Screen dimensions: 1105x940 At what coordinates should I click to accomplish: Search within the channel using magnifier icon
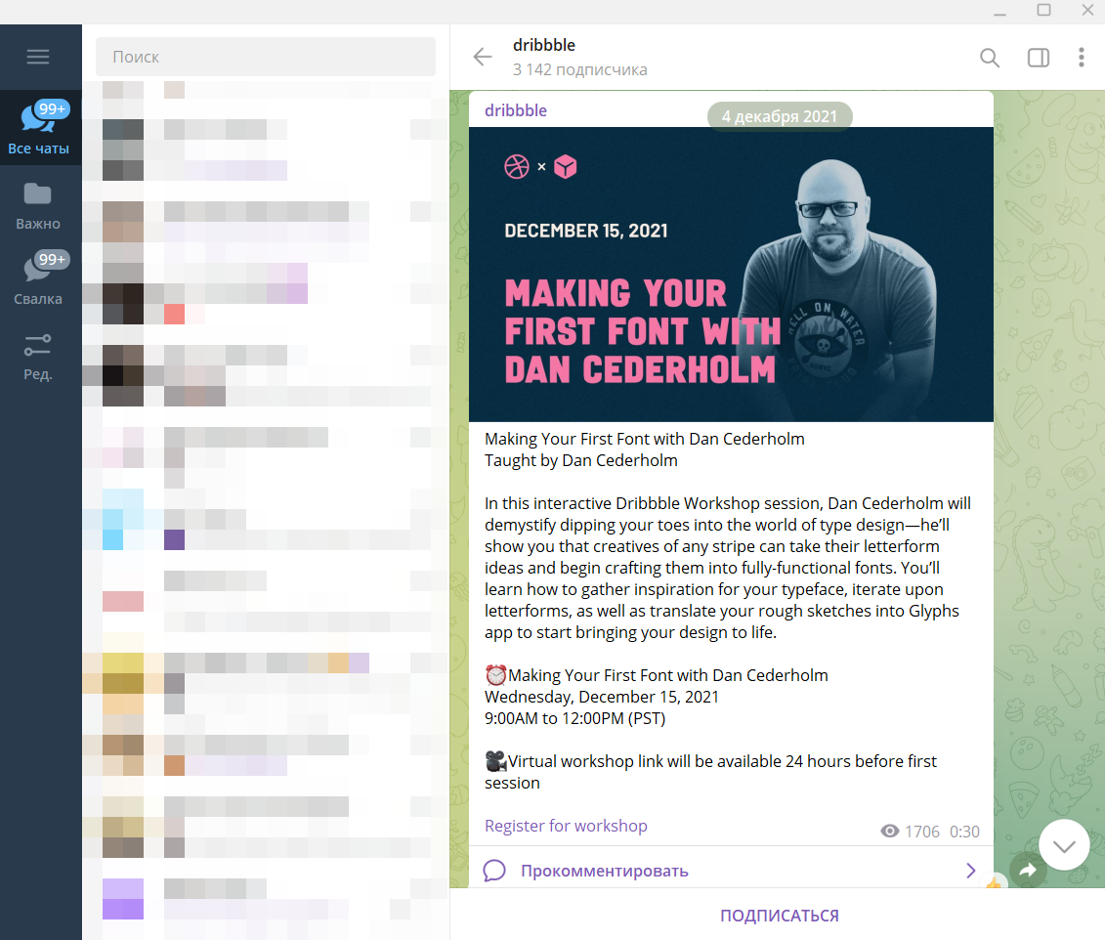pyautogui.click(x=990, y=58)
